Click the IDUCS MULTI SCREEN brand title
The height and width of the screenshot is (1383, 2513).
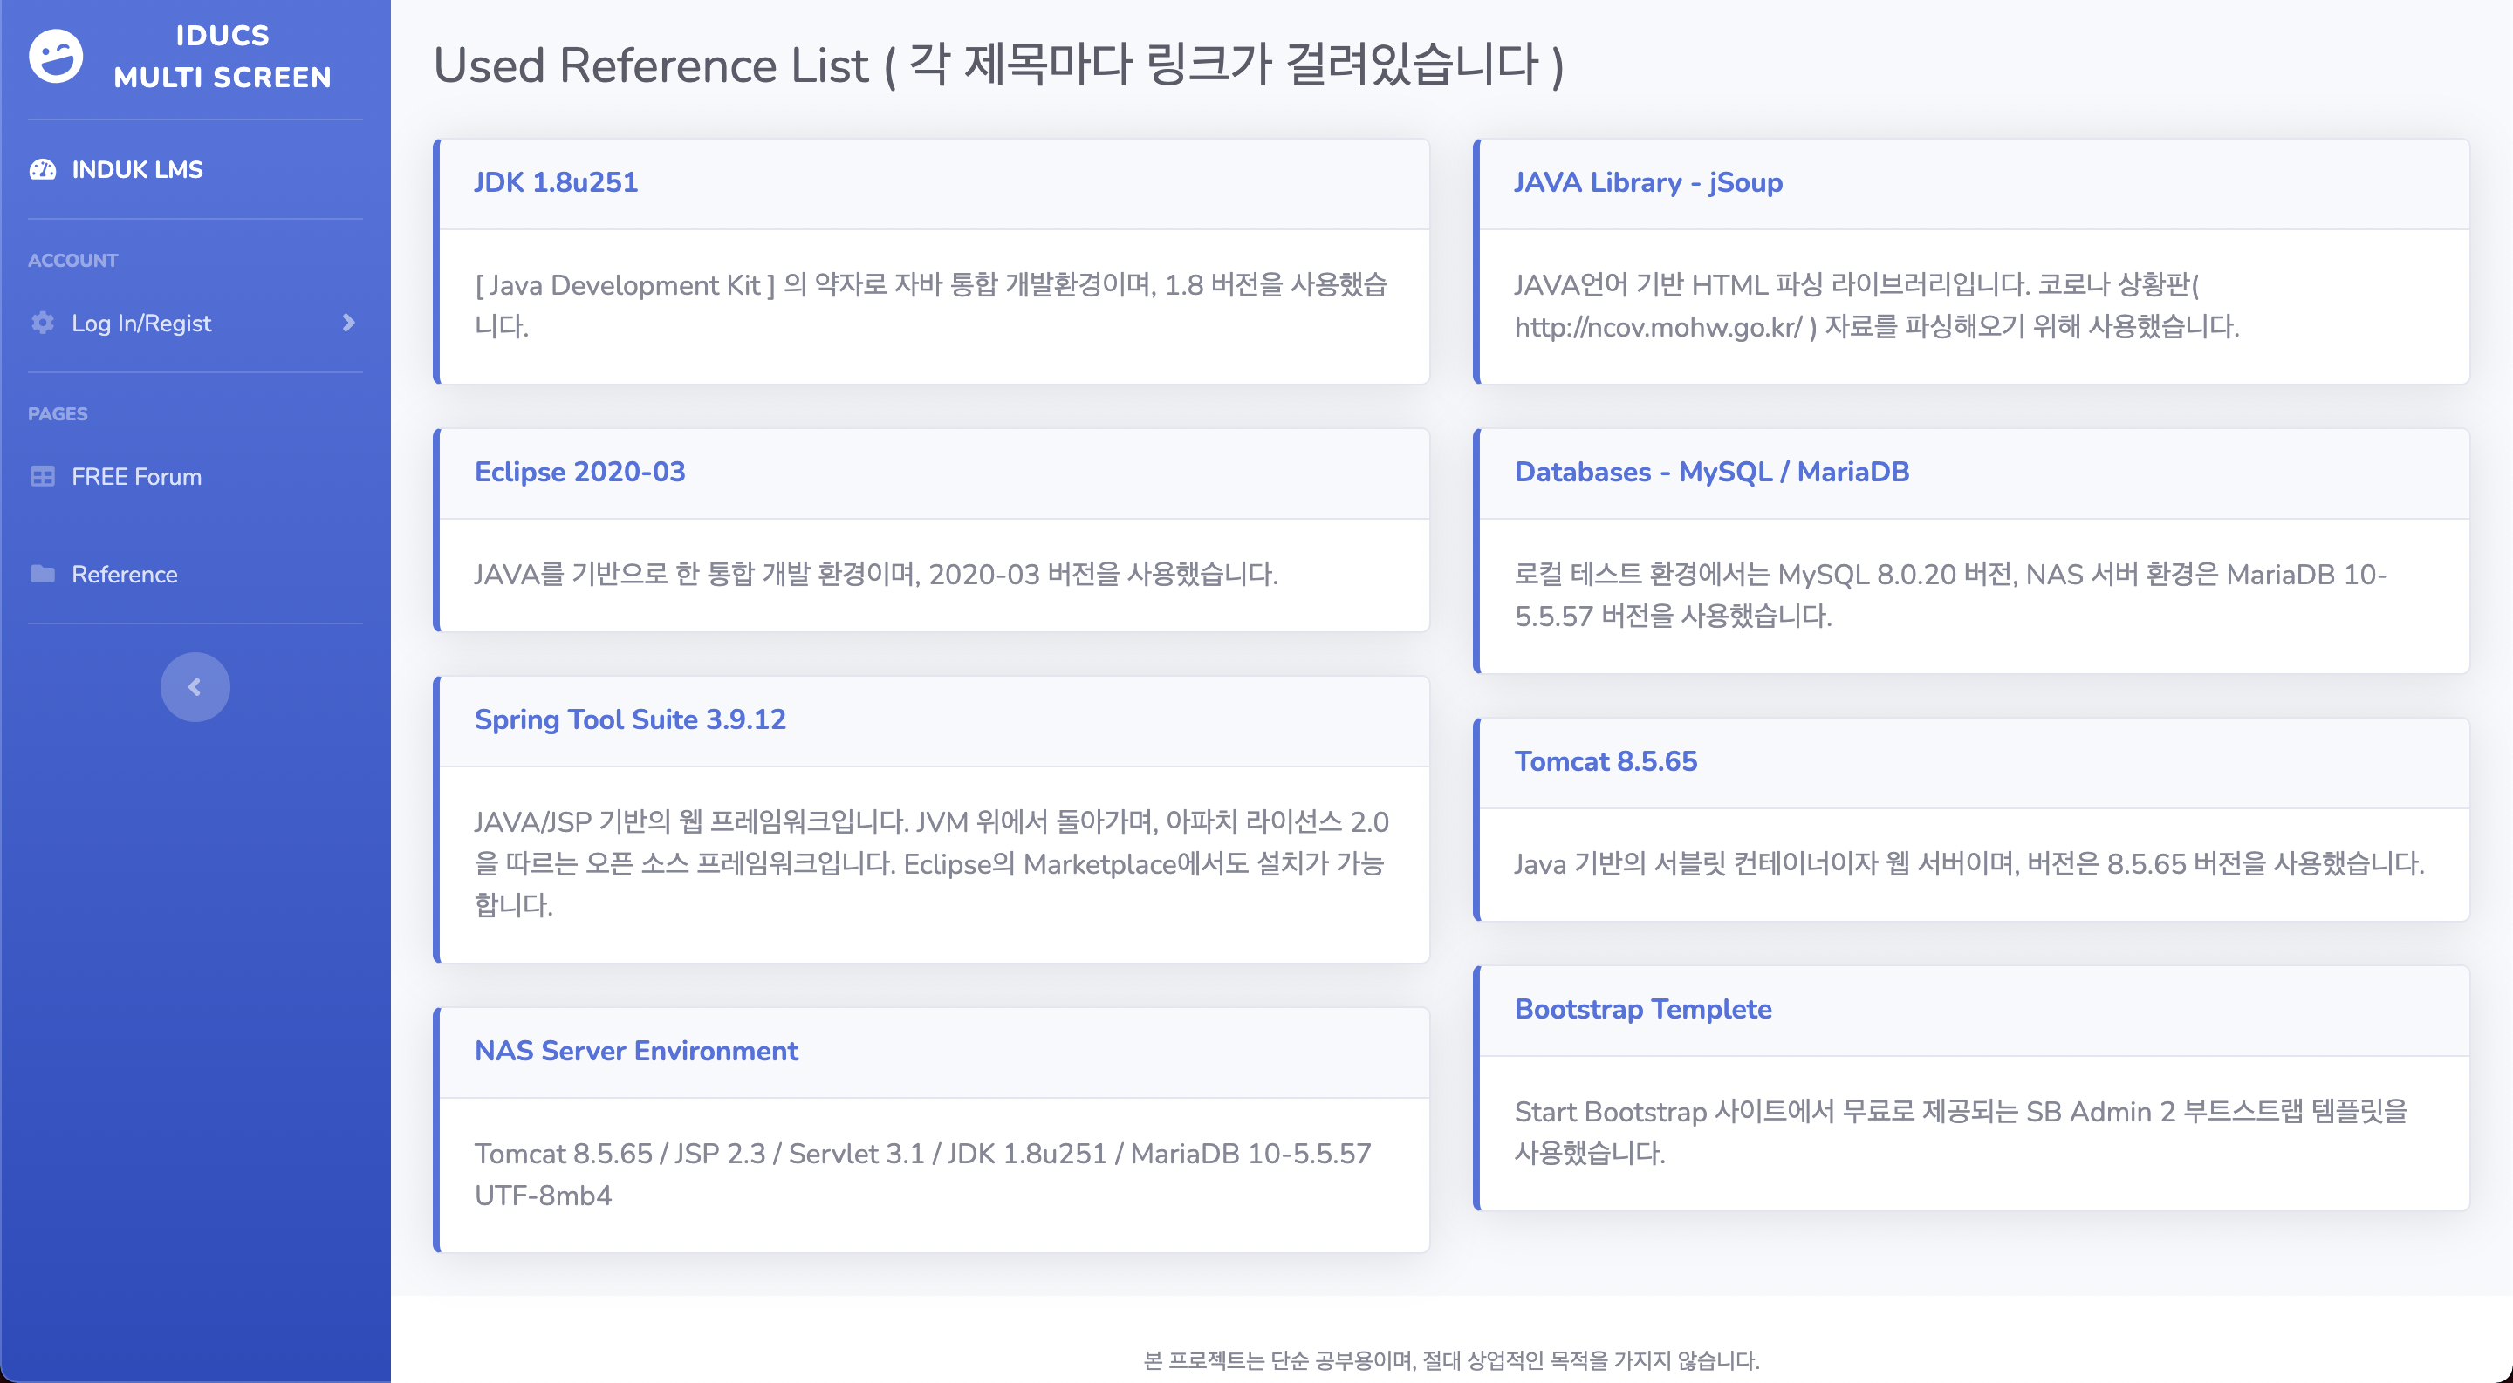tap(223, 57)
